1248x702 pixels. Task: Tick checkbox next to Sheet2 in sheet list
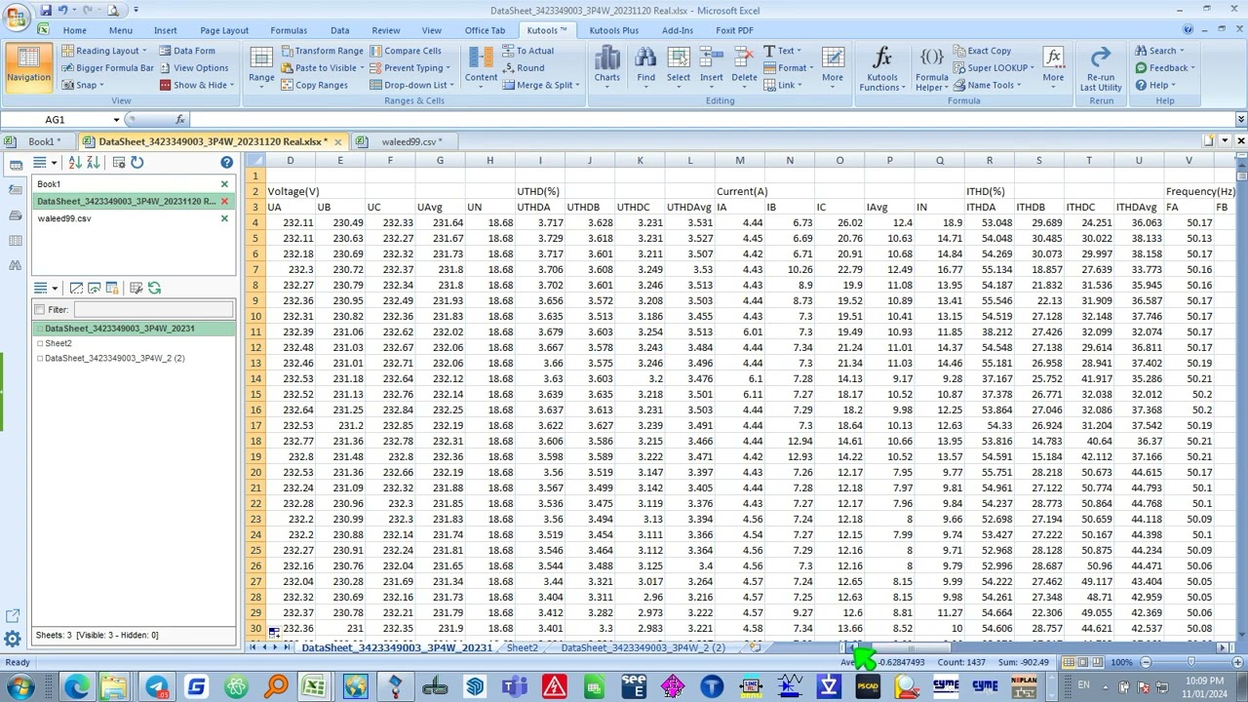40,343
